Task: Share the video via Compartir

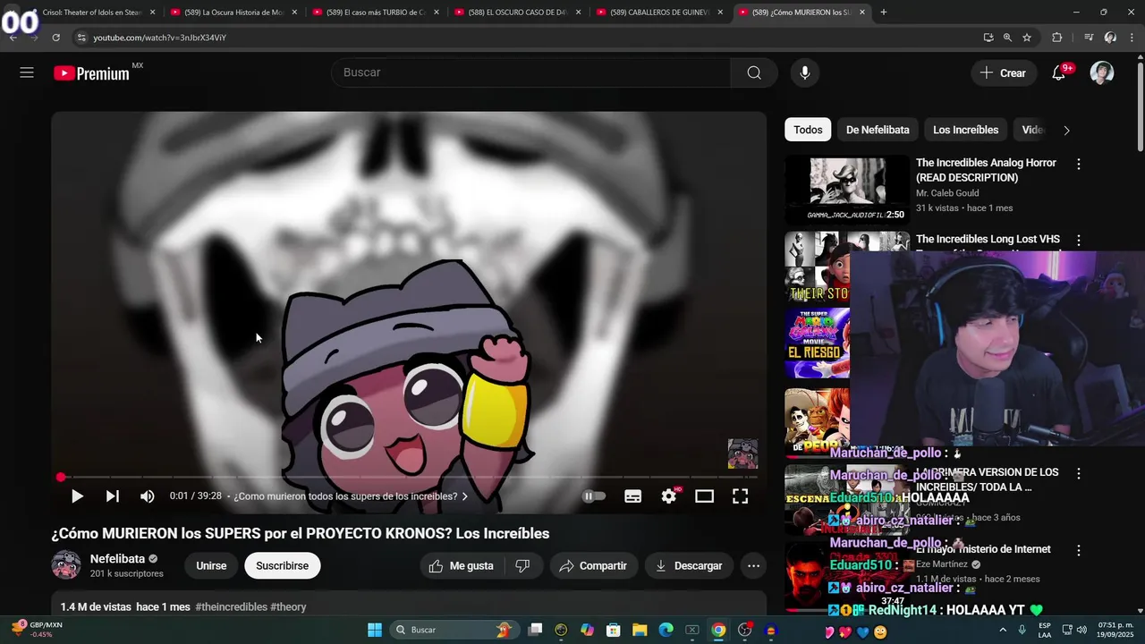Action: (593, 566)
